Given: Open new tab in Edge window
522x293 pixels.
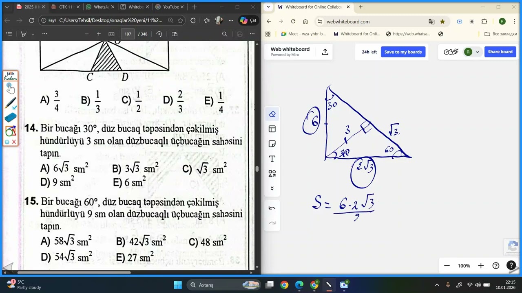Looking at the screenshot, I should tap(194, 7).
